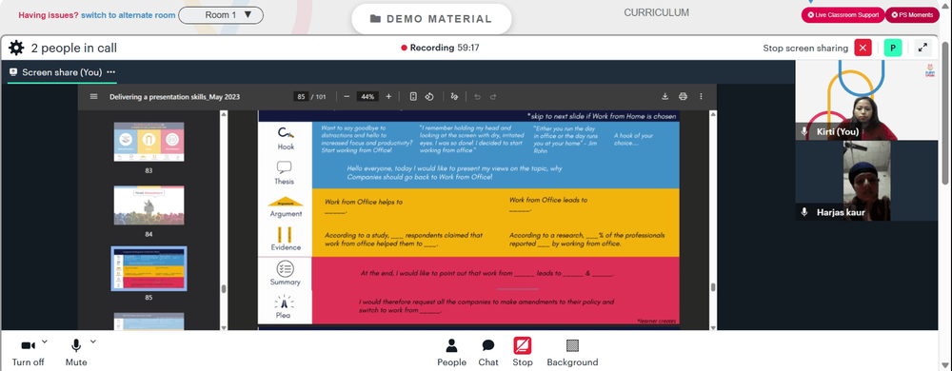Turn off the camera
952x371 pixels.
28,353
